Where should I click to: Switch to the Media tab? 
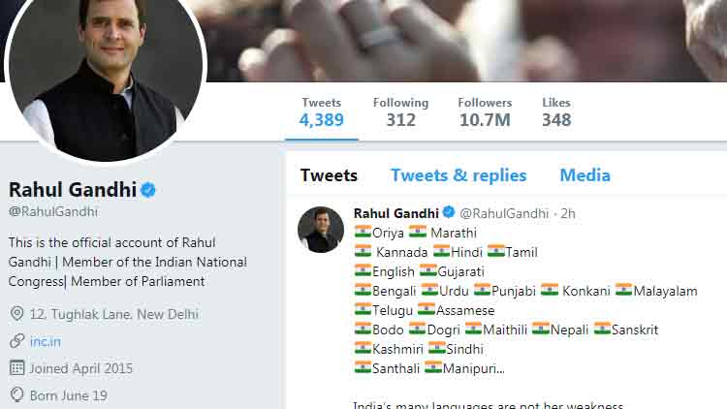click(x=585, y=175)
